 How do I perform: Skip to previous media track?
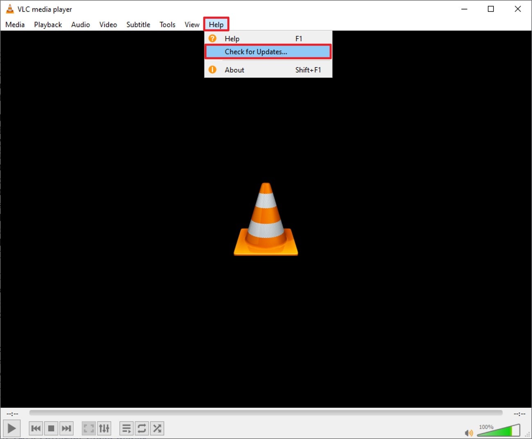[x=36, y=429]
